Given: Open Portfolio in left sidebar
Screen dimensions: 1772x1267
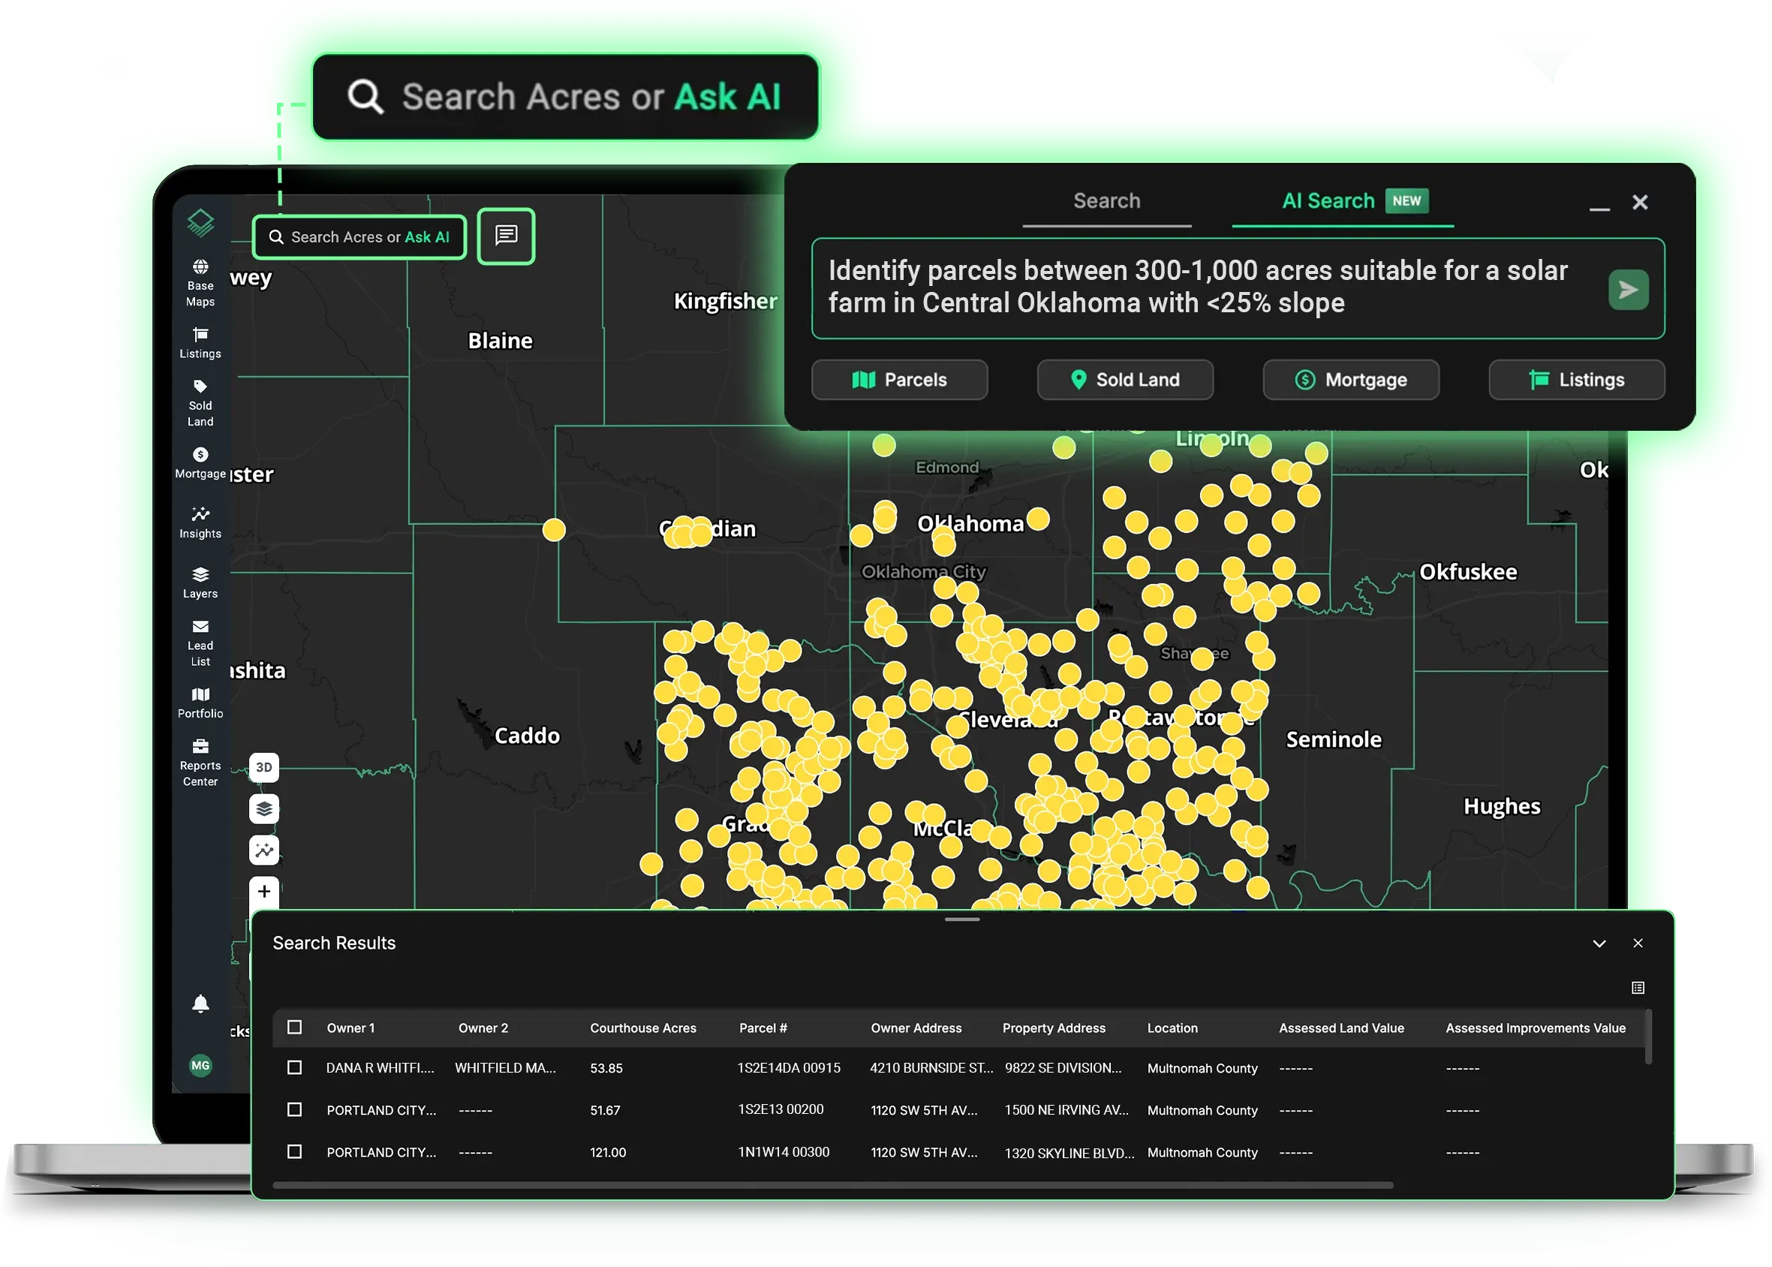Looking at the screenshot, I should [x=200, y=704].
